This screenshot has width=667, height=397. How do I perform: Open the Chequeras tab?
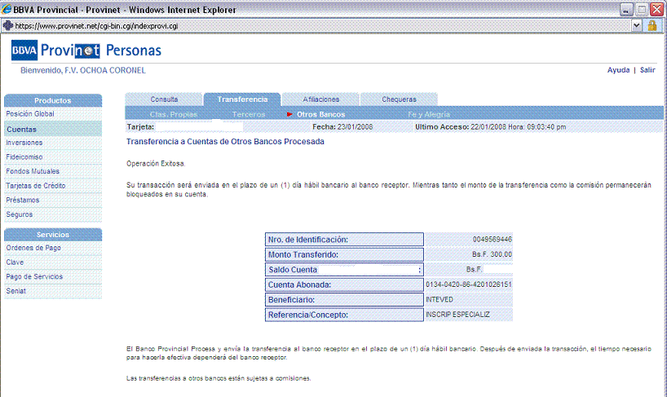click(x=399, y=99)
